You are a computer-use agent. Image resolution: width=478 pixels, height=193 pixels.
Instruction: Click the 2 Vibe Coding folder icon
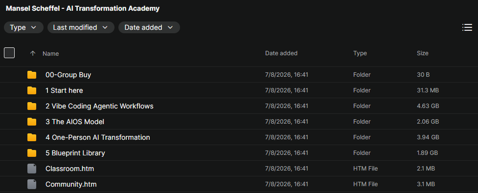(32, 106)
